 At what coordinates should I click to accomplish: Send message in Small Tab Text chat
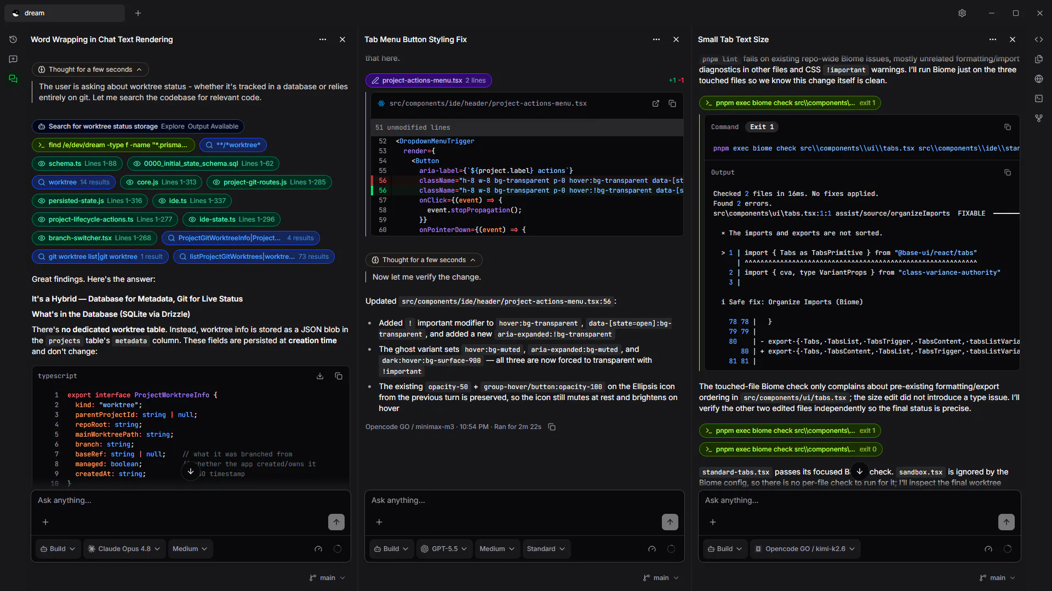1007,522
